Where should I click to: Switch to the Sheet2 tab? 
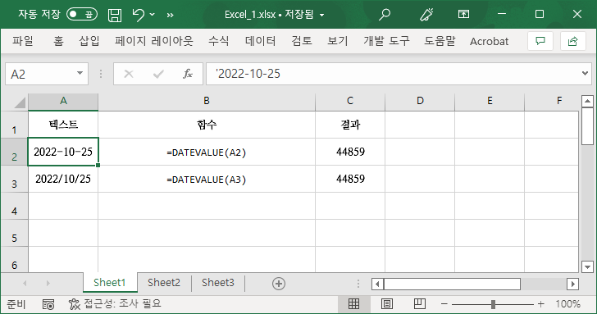coord(164,283)
